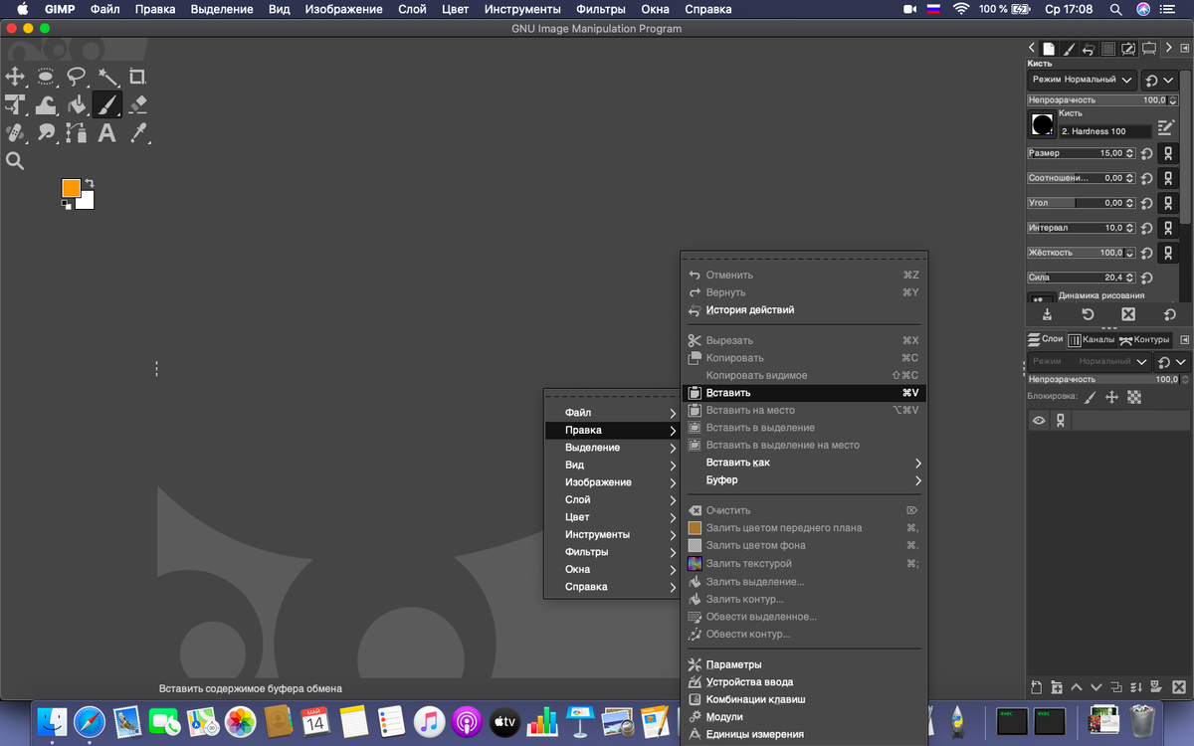Delete tool preset in tool options

1128,314
